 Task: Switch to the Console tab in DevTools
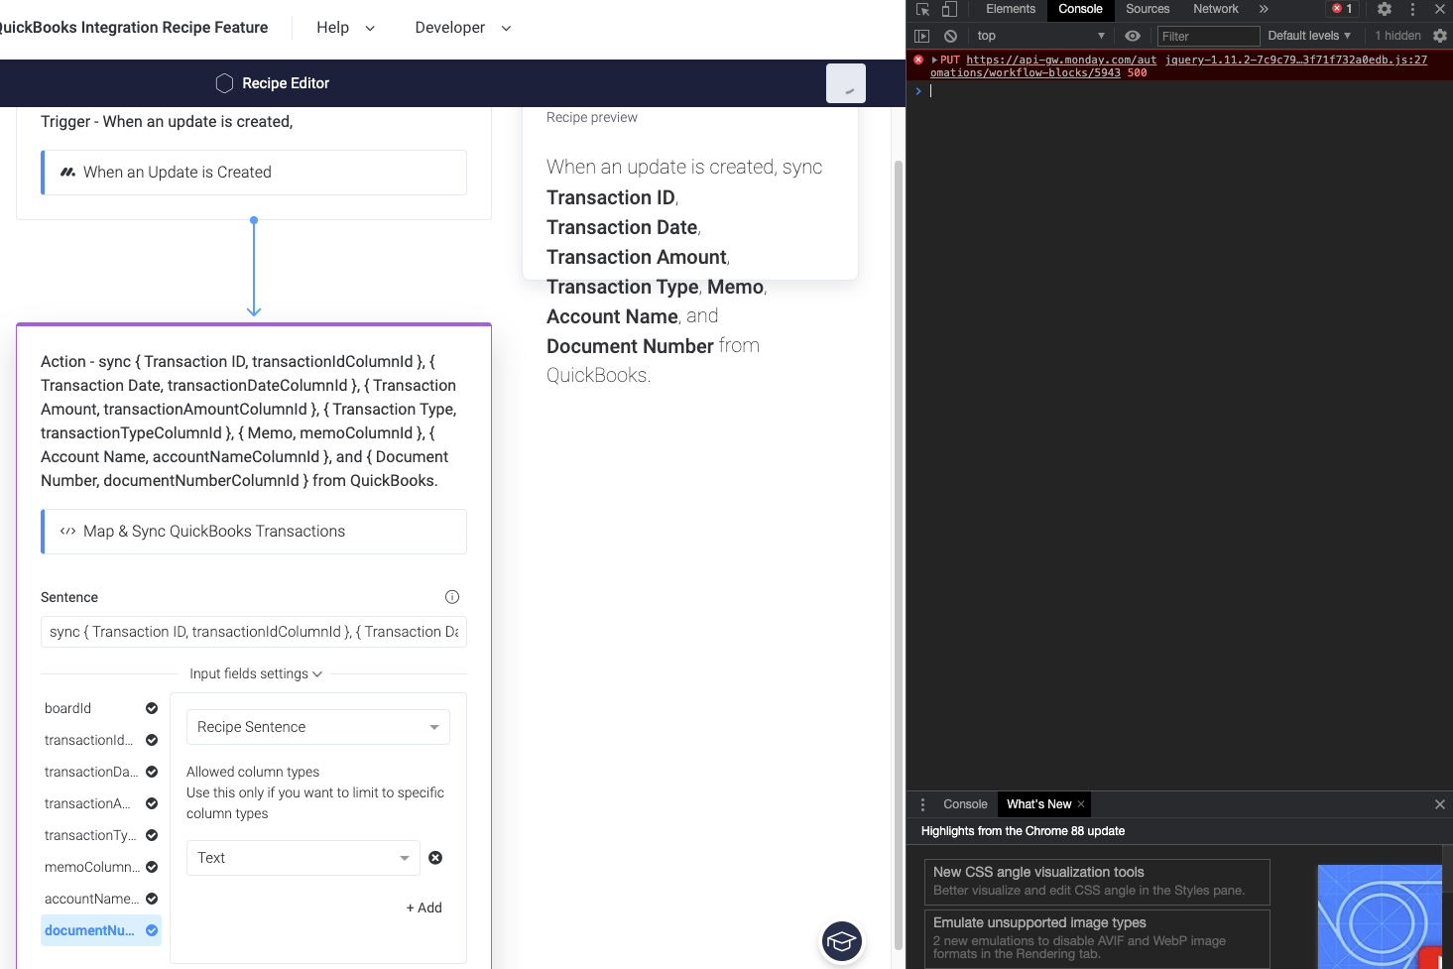pyautogui.click(x=1080, y=9)
